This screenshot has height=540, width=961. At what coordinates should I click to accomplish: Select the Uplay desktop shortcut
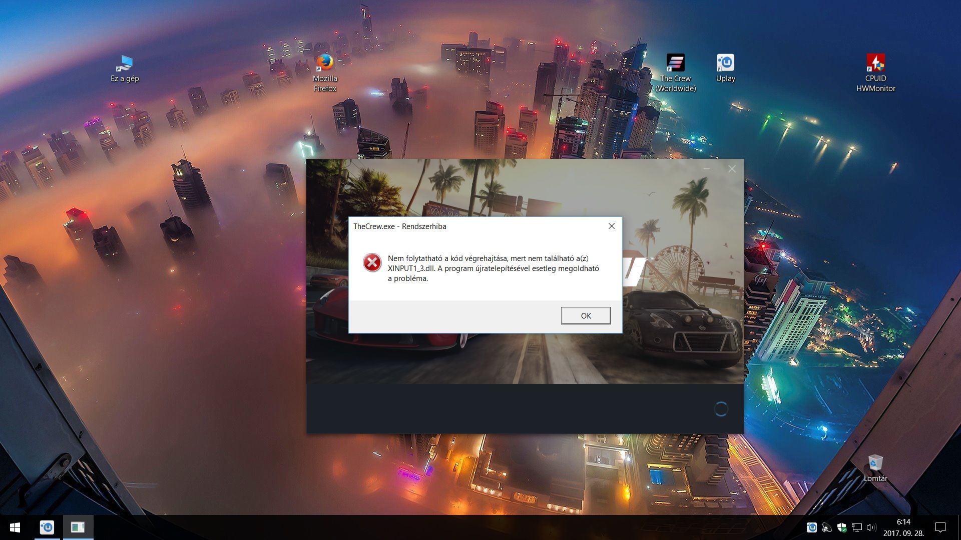tap(725, 68)
